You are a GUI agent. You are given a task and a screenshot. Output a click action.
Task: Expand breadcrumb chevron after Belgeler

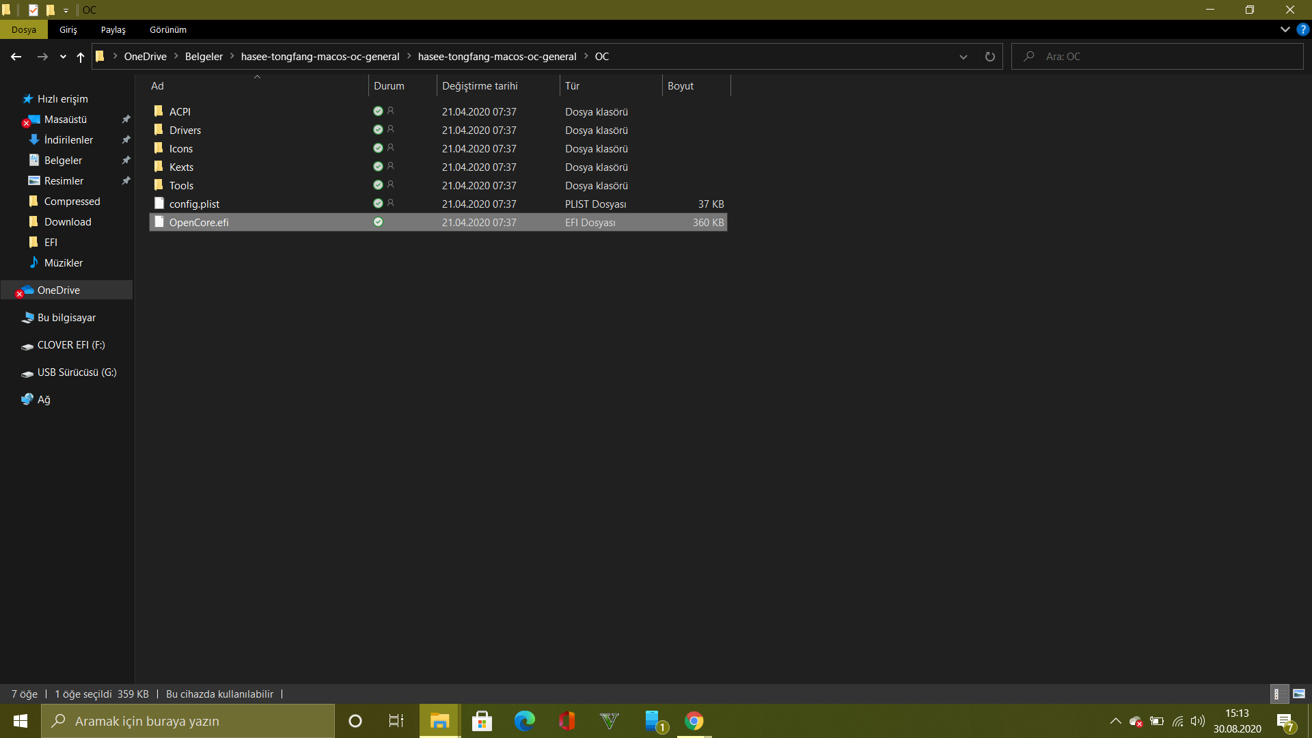coord(232,57)
